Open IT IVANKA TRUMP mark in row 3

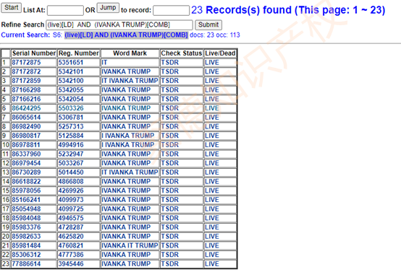(x=130, y=81)
